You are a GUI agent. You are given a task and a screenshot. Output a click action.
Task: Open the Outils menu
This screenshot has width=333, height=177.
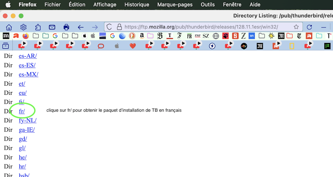point(208,4)
